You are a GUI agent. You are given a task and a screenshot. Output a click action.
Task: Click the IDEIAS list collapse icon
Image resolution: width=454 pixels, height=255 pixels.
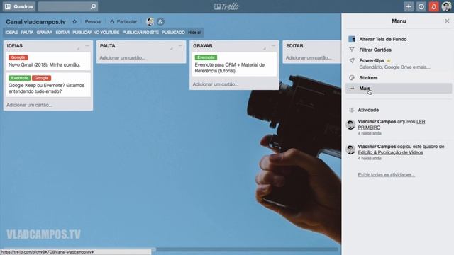[x=78, y=48]
